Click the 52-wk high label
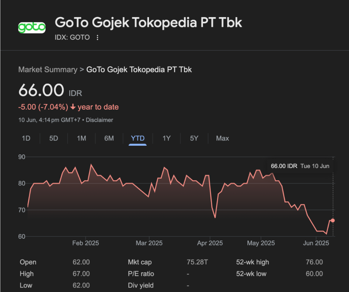The image size is (349, 292). pos(252,262)
